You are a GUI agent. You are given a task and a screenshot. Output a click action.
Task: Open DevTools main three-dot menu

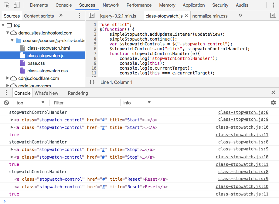[274, 5]
